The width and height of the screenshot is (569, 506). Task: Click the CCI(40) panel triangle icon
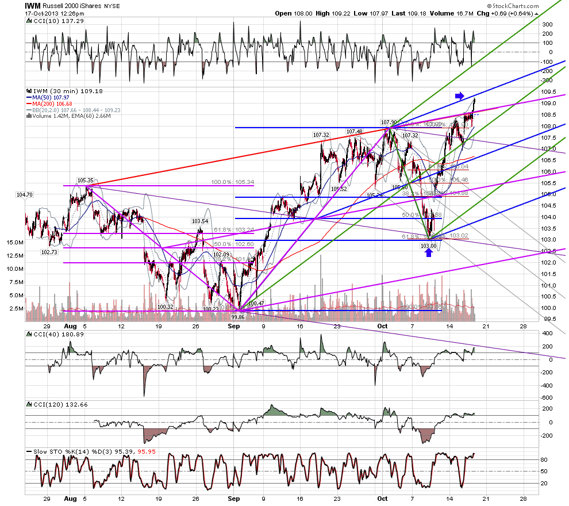click(29, 334)
